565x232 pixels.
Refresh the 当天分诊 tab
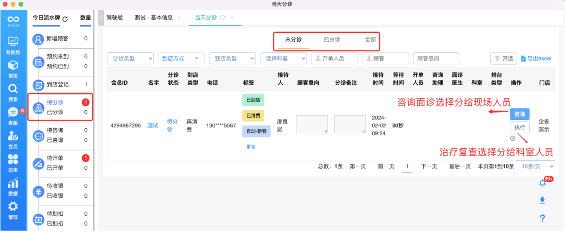coord(223,18)
